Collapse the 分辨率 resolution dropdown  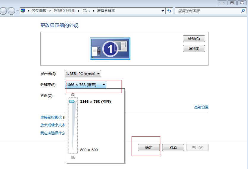(x=86, y=85)
